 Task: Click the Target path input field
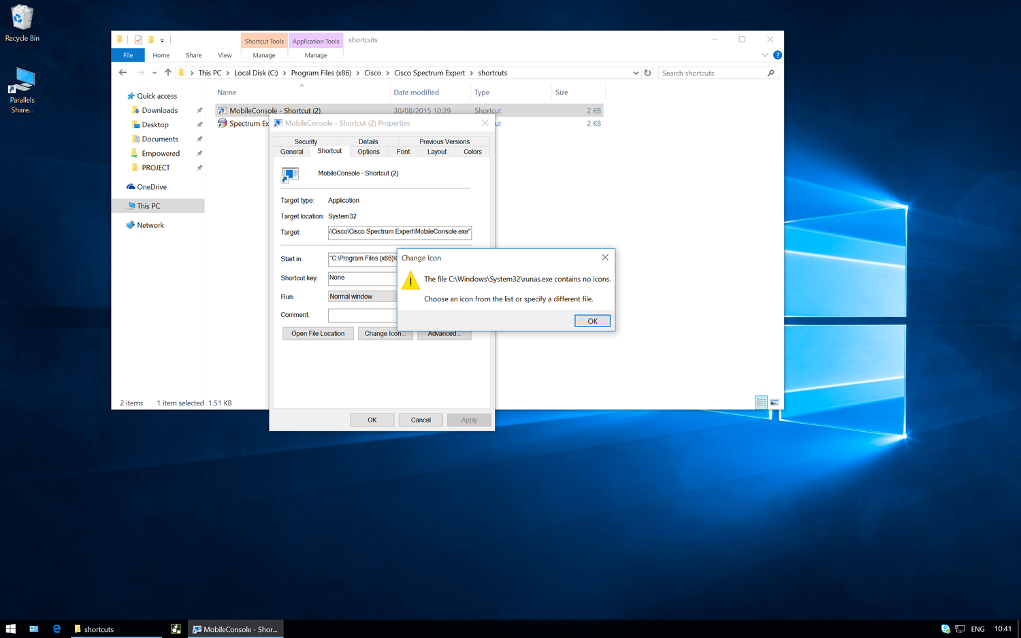click(400, 232)
